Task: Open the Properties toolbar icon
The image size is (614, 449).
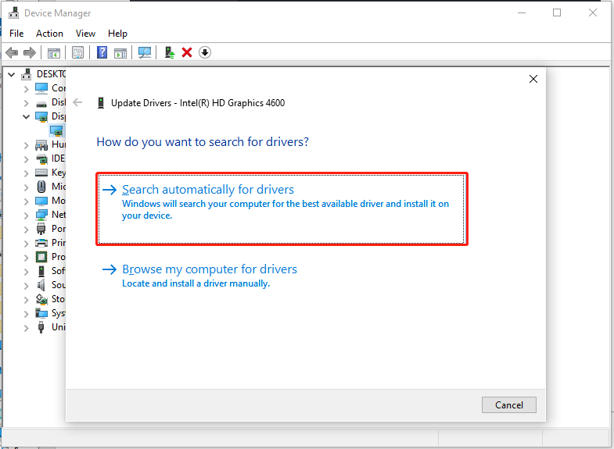Action: point(78,52)
